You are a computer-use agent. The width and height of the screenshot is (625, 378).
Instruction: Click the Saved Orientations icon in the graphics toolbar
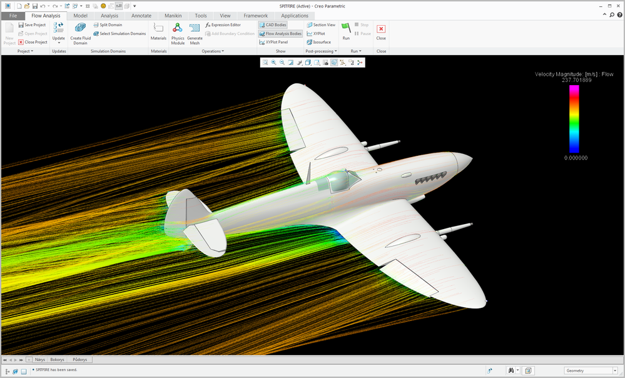pos(317,62)
